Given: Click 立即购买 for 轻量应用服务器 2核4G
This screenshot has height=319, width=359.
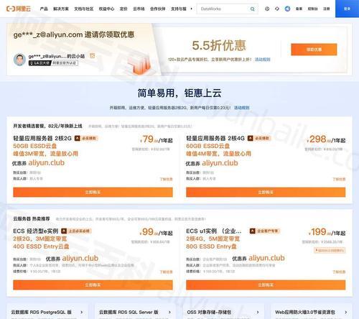Looking at the screenshot, I should 266,192.
